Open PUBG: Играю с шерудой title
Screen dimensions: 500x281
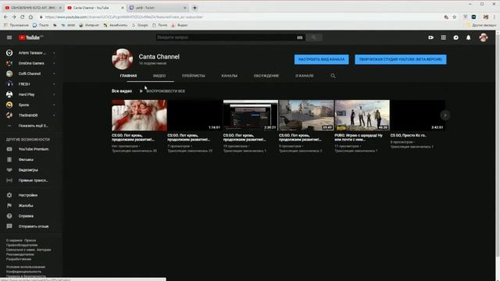tap(359, 137)
